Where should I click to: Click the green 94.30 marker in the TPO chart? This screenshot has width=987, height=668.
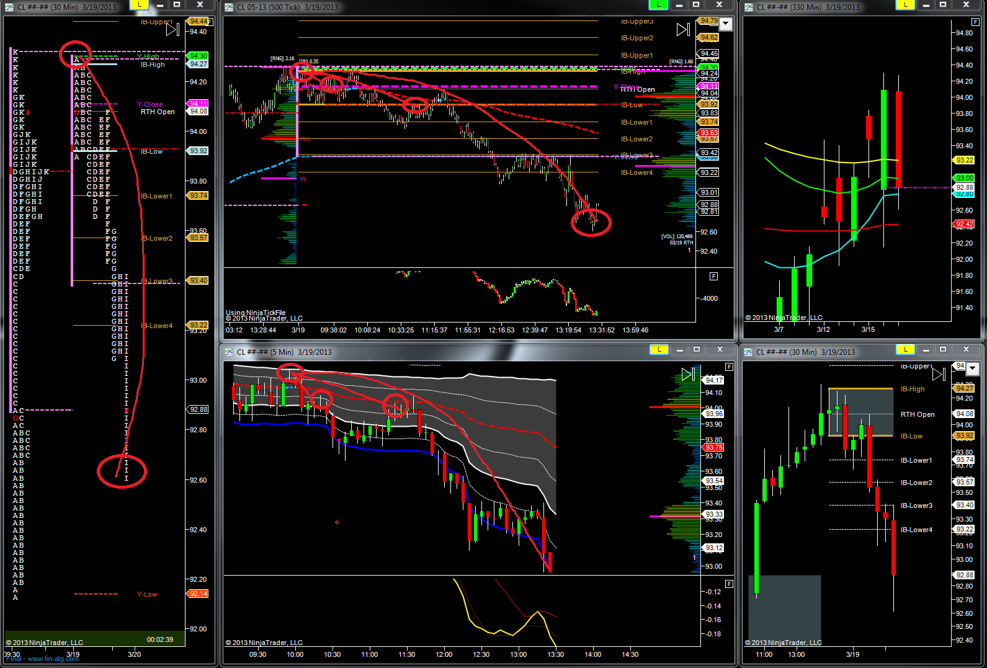199,56
